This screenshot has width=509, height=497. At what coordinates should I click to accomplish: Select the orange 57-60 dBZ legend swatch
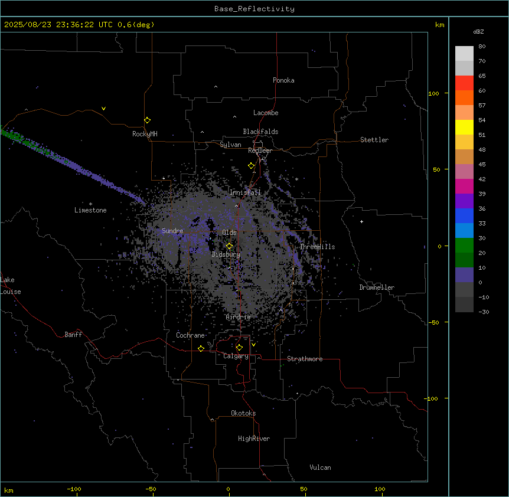(x=464, y=97)
